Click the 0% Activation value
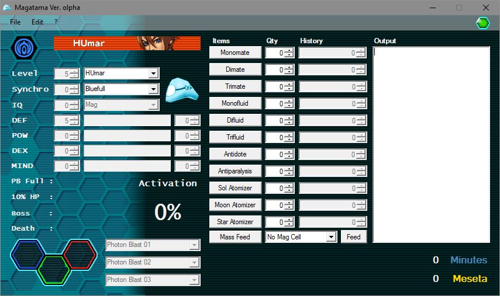The width and height of the screenshot is (500, 296). click(x=168, y=212)
